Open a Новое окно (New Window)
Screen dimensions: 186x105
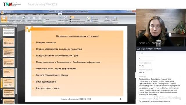[x=88, y=19]
